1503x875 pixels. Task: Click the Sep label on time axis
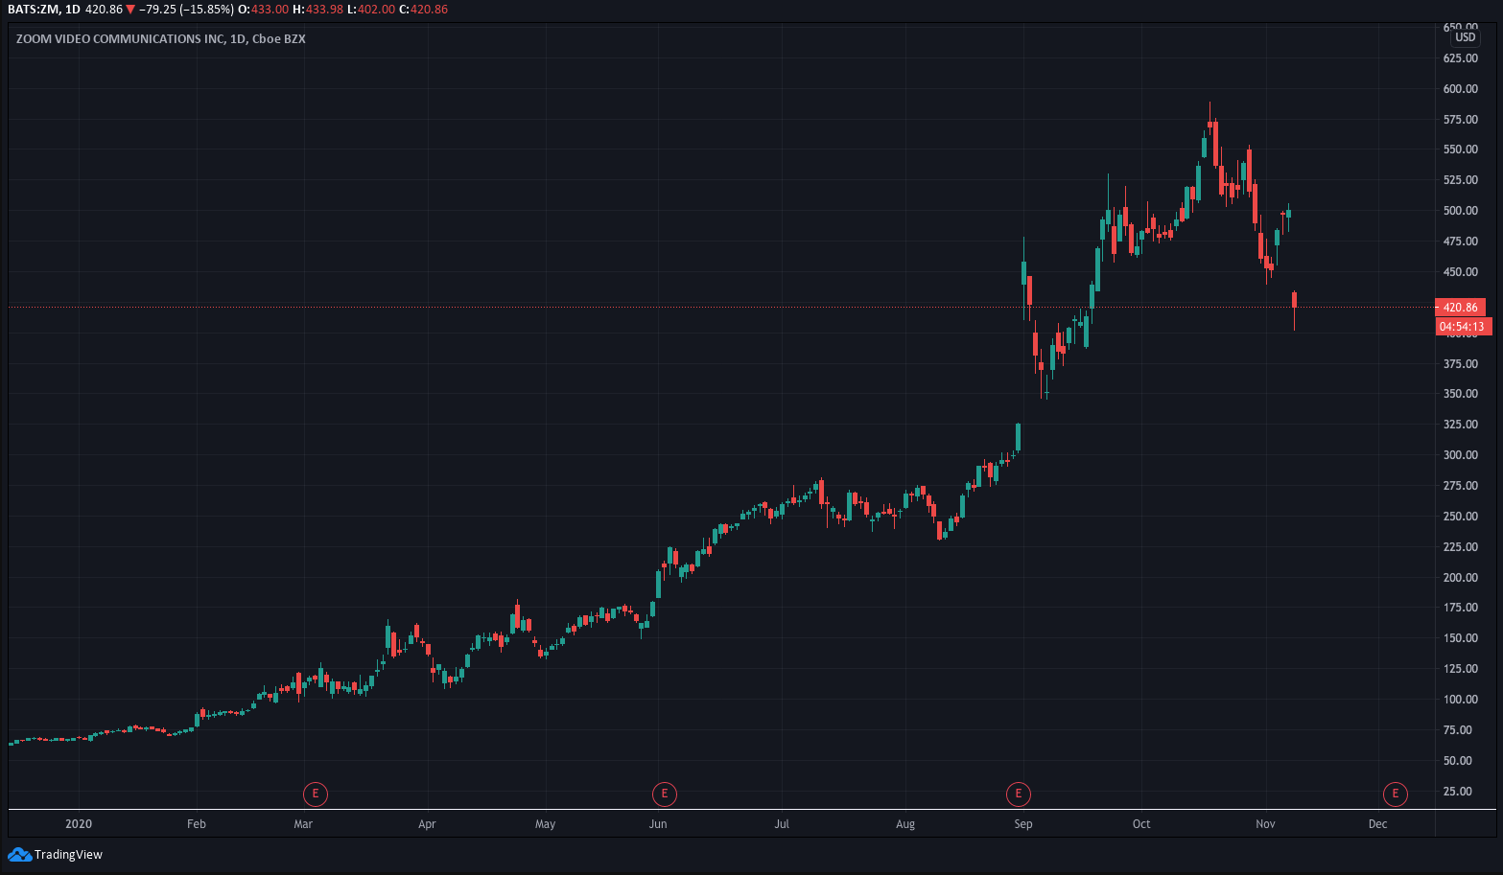[1023, 824]
